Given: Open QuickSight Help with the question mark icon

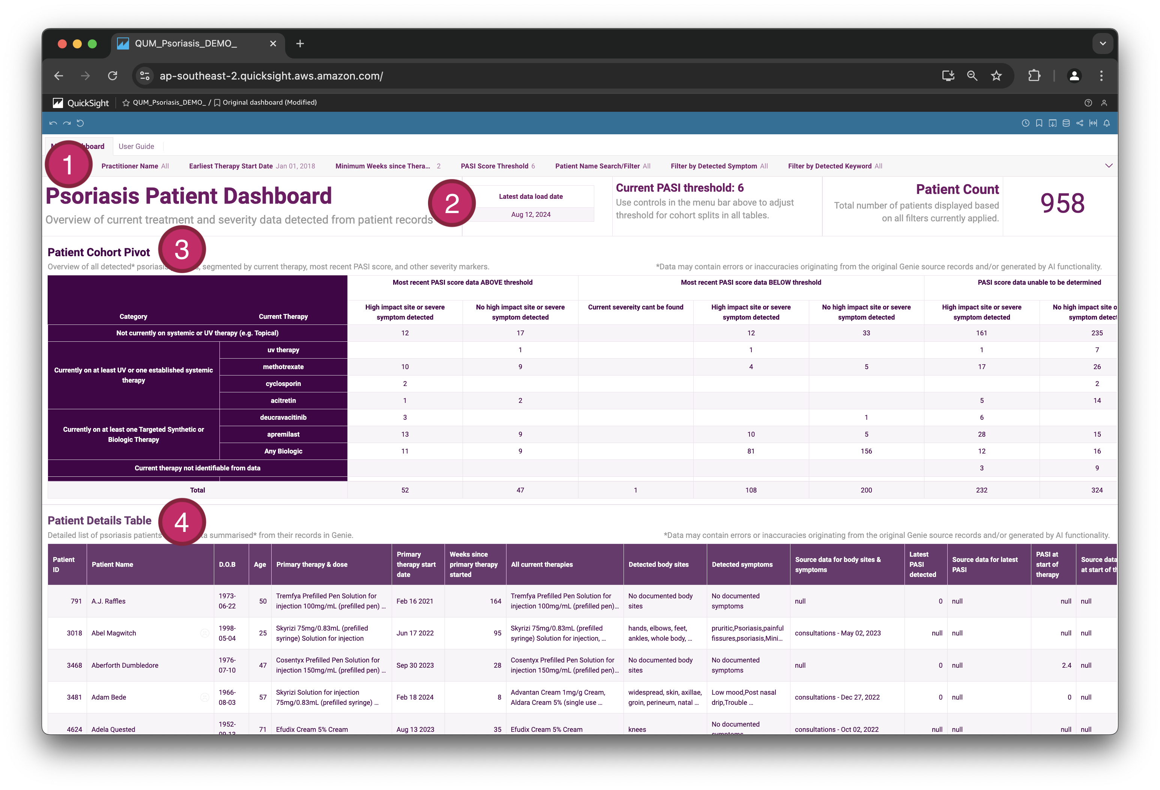Looking at the screenshot, I should tap(1088, 102).
